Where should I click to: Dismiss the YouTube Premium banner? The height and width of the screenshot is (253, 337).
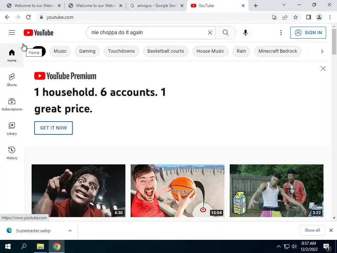pos(323,69)
